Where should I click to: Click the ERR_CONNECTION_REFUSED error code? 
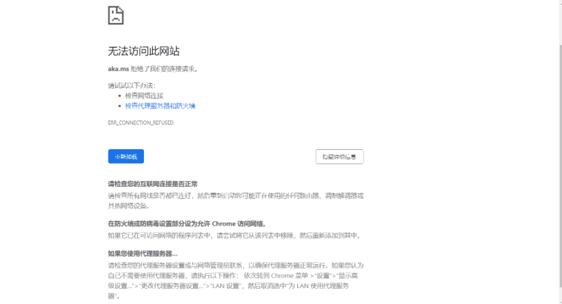coord(140,123)
